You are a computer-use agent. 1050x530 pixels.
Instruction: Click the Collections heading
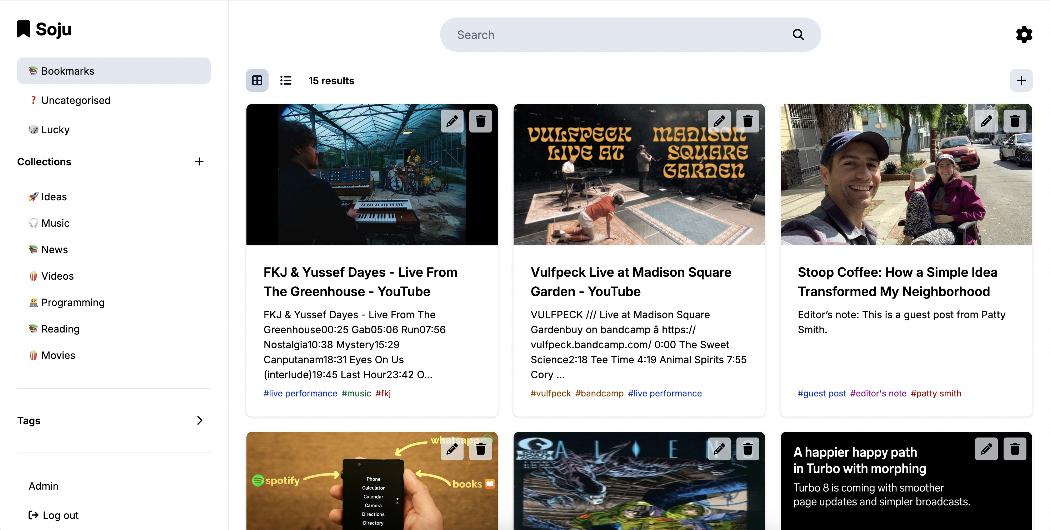tap(44, 161)
